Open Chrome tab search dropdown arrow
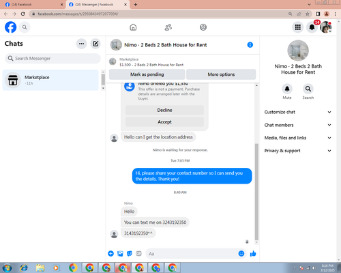Viewport: 341px width, 273px height. [x=309, y=4]
